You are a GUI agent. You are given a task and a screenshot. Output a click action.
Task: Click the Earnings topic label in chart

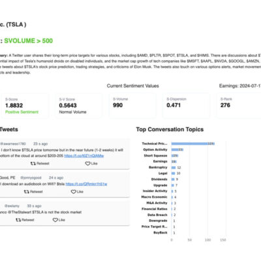click(x=161, y=161)
